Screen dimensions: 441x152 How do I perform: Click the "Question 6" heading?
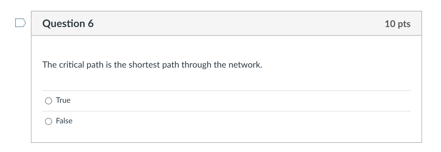pyautogui.click(x=68, y=24)
